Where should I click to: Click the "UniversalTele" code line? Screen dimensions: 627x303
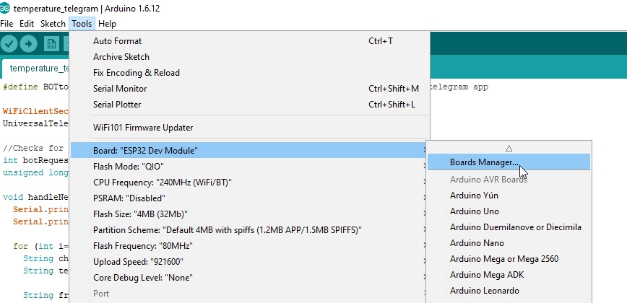36,123
